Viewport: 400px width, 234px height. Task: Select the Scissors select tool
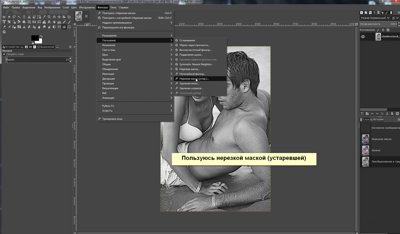[x=29, y=17]
